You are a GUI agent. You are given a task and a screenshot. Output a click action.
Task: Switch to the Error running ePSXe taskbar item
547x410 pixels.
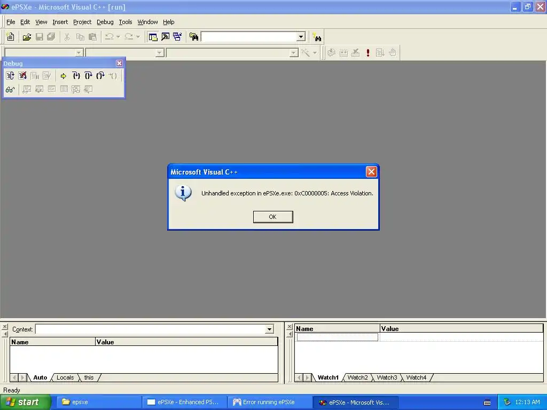(x=269, y=403)
